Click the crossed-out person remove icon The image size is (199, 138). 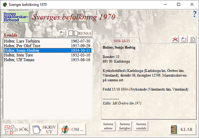pos(175,39)
